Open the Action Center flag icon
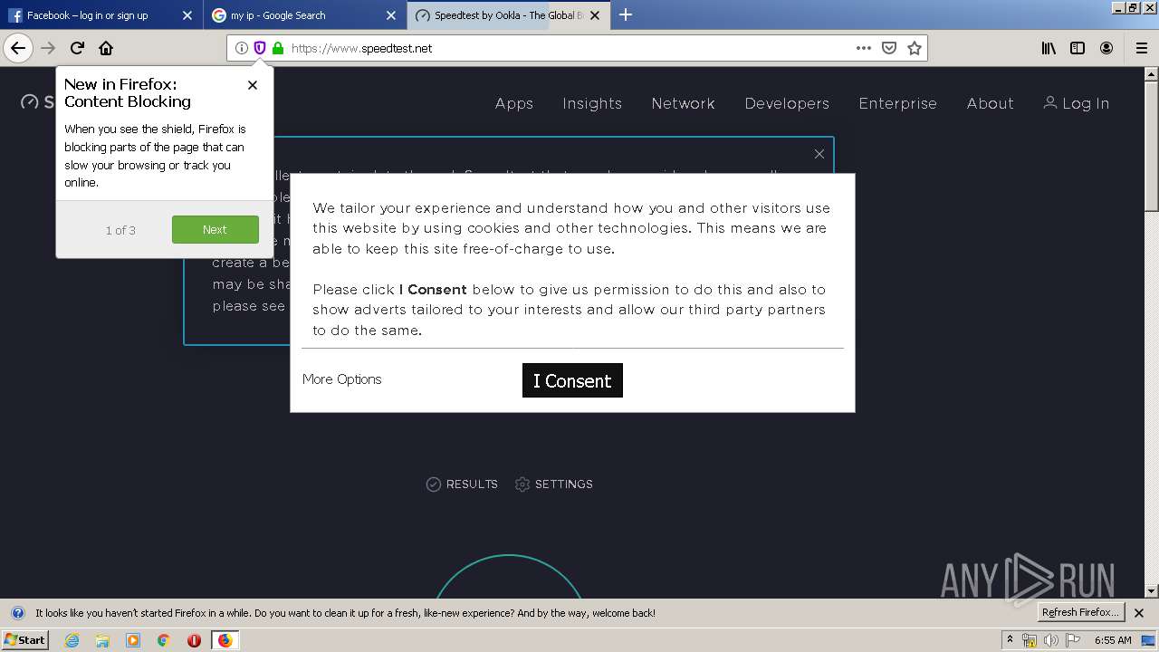This screenshot has width=1159, height=652. [x=1074, y=640]
